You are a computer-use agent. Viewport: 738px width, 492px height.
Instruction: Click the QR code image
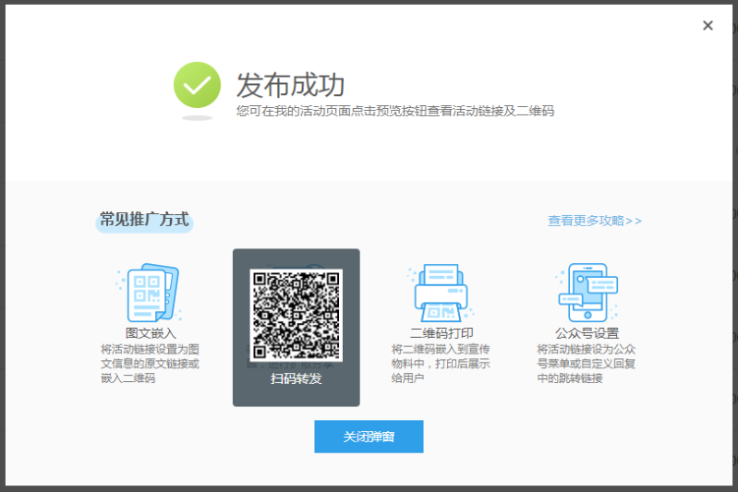click(296, 315)
